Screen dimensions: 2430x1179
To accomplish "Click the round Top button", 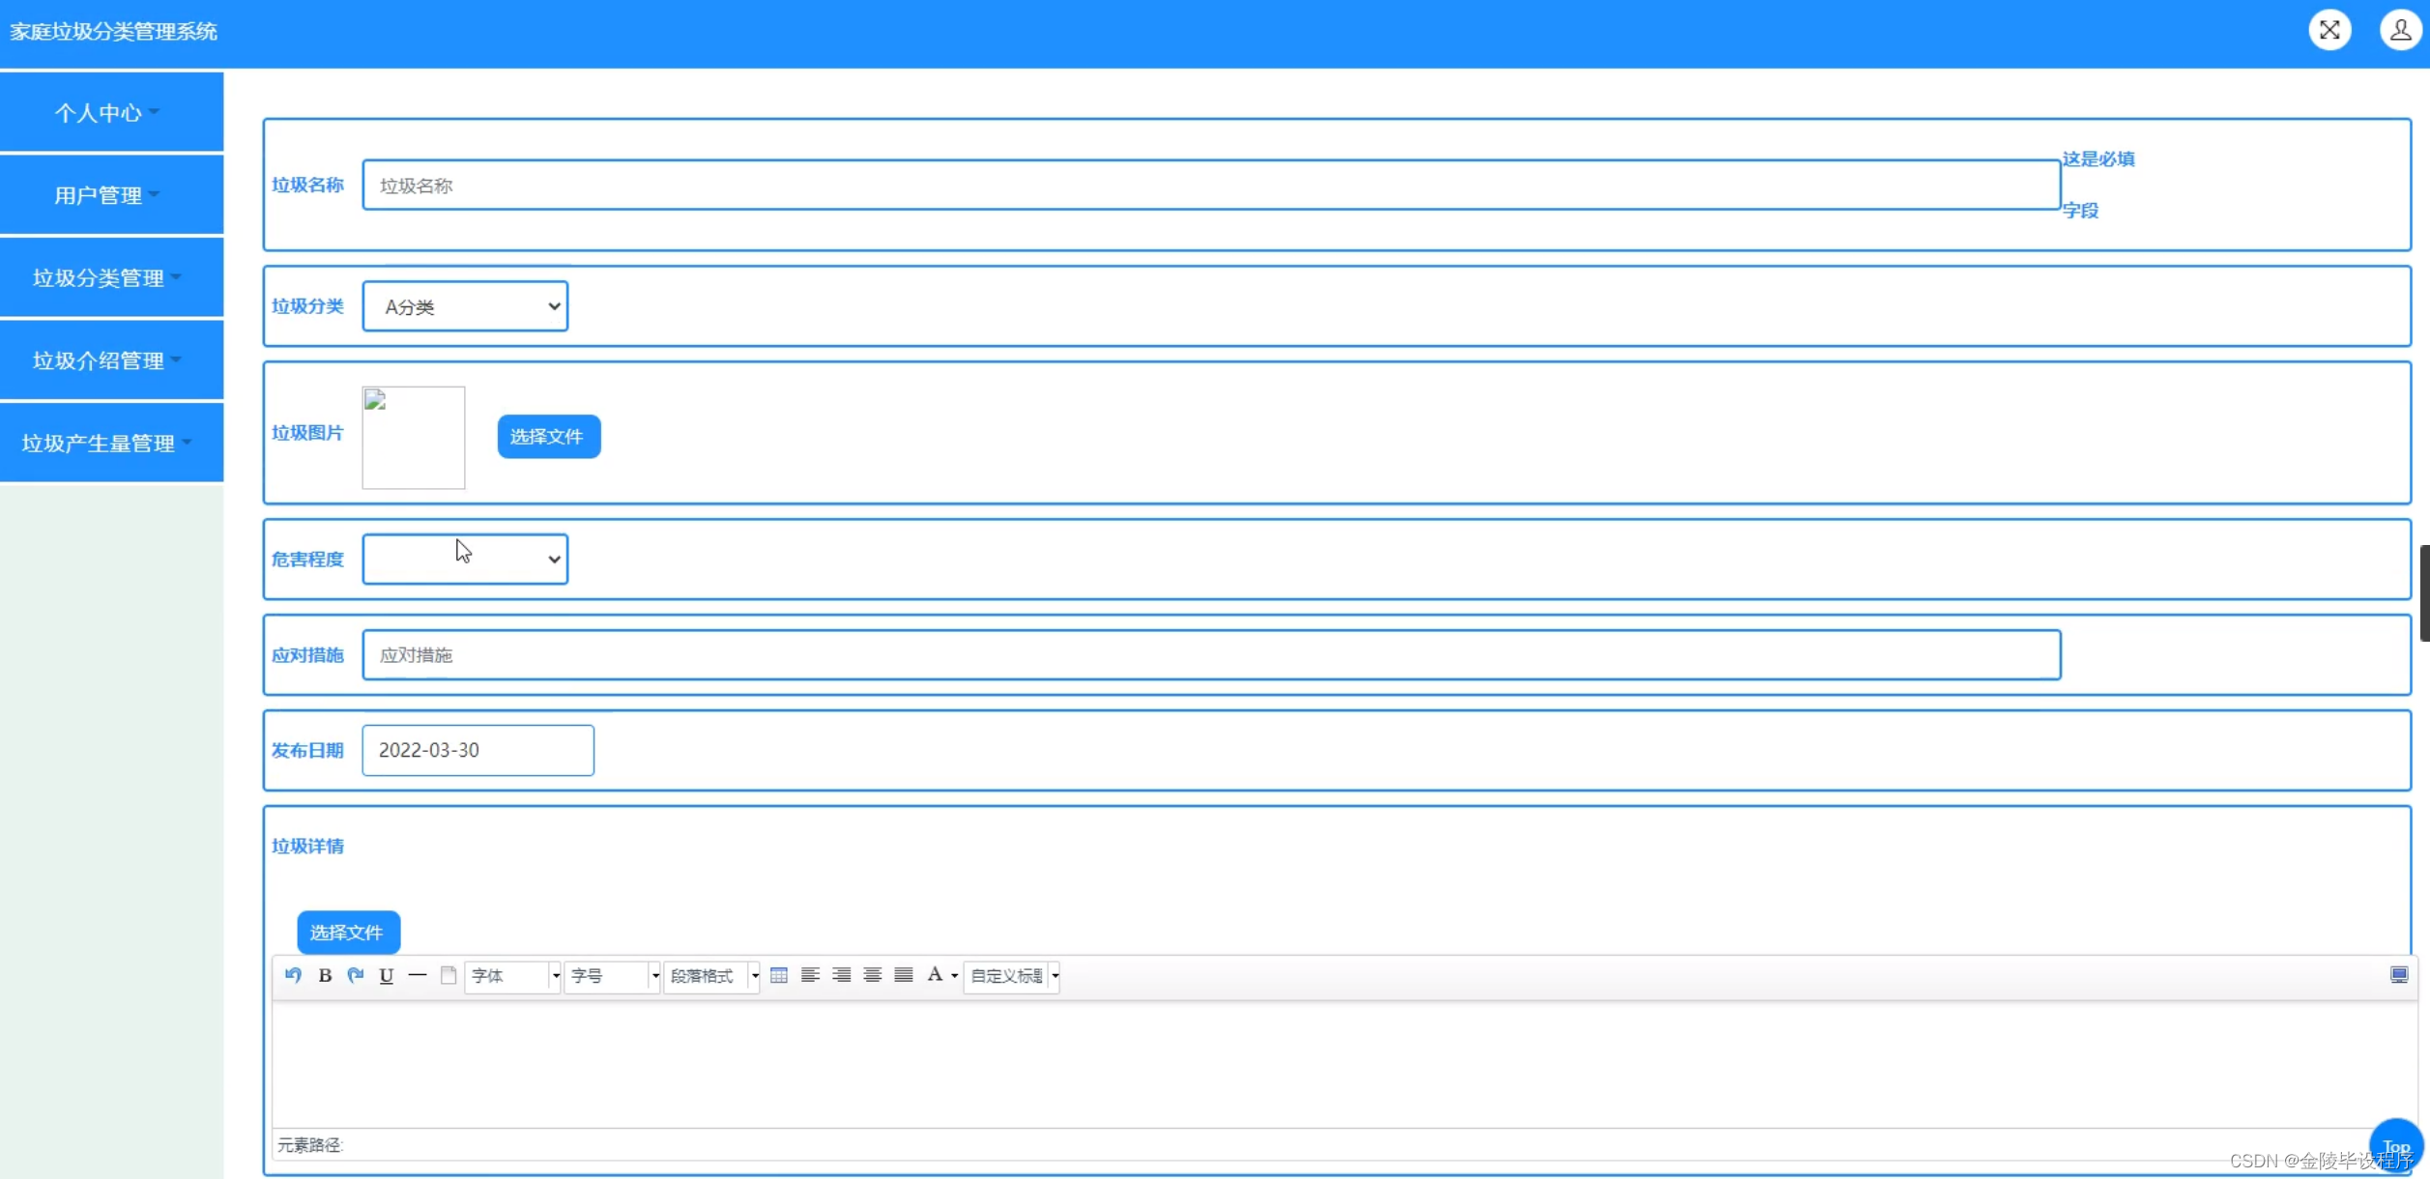I will [x=2396, y=1146].
